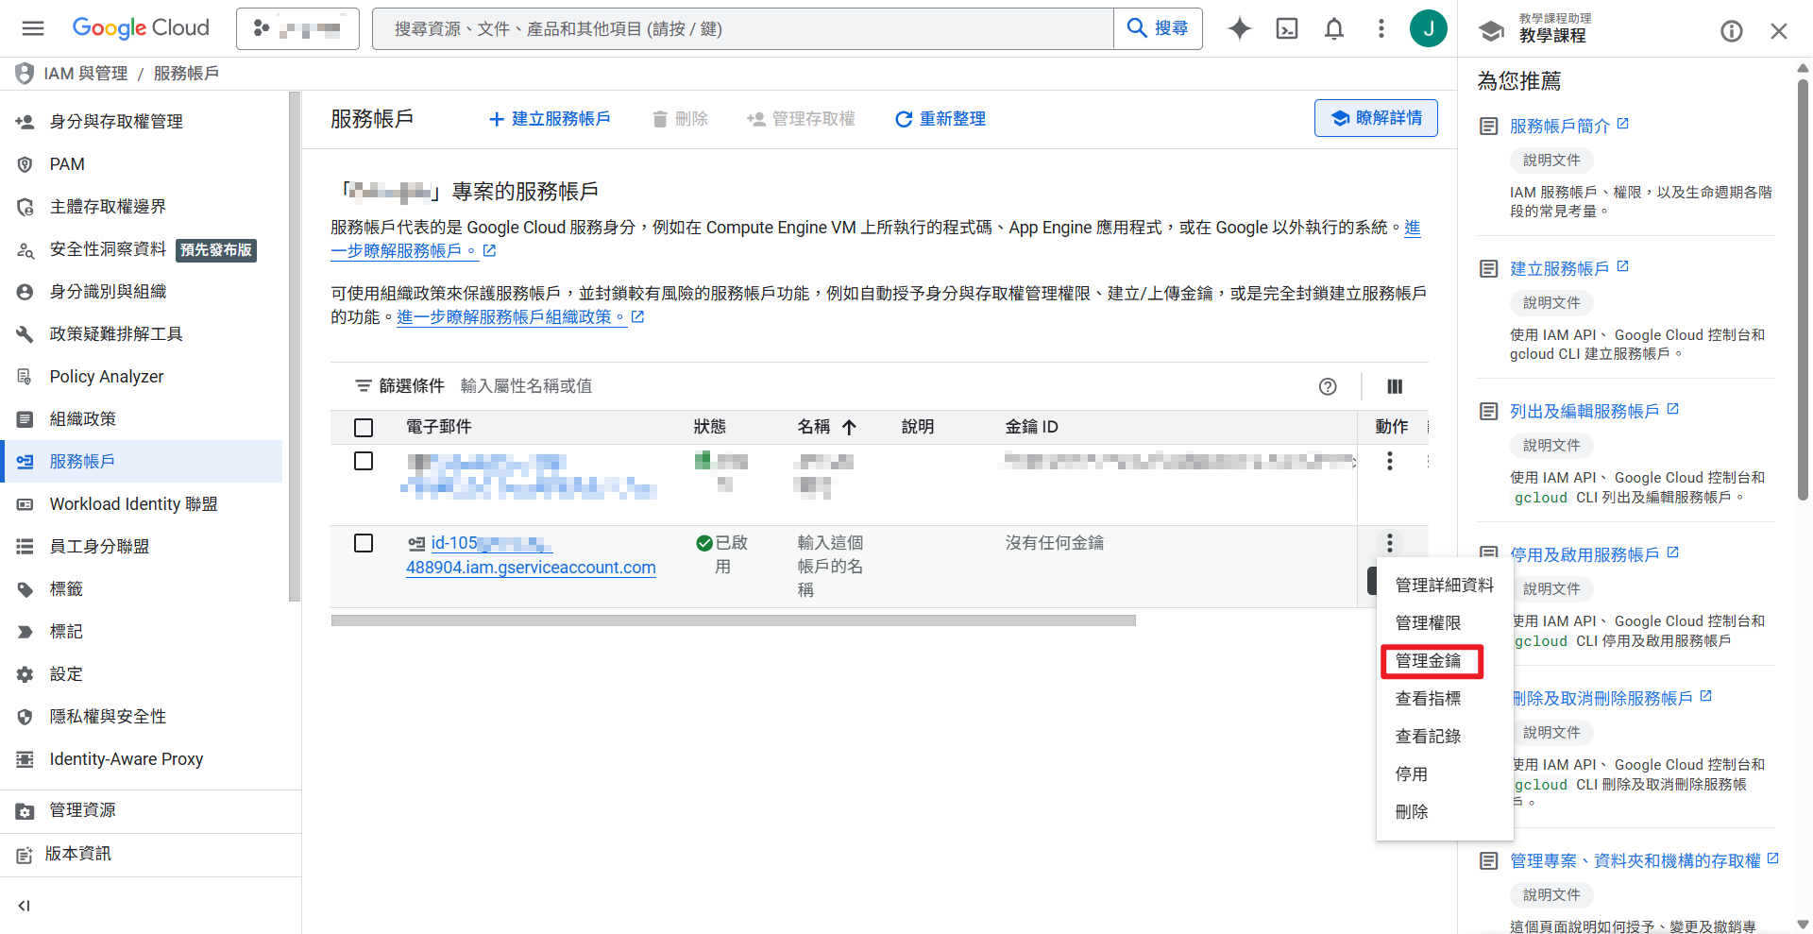Open the actions overflow menu for id-105 account
This screenshot has height=934, width=1813.
point(1389,543)
